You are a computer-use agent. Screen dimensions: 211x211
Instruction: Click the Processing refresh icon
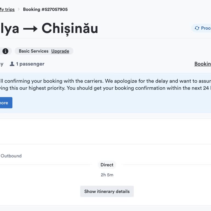(x=197, y=28)
